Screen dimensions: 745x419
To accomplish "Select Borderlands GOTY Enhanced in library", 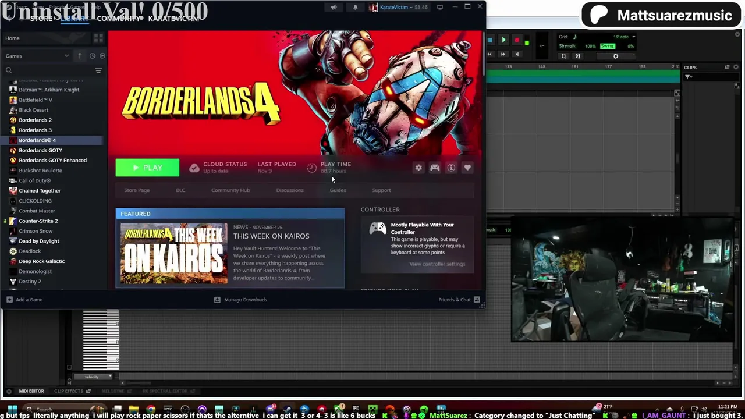I will pyautogui.click(x=52, y=160).
